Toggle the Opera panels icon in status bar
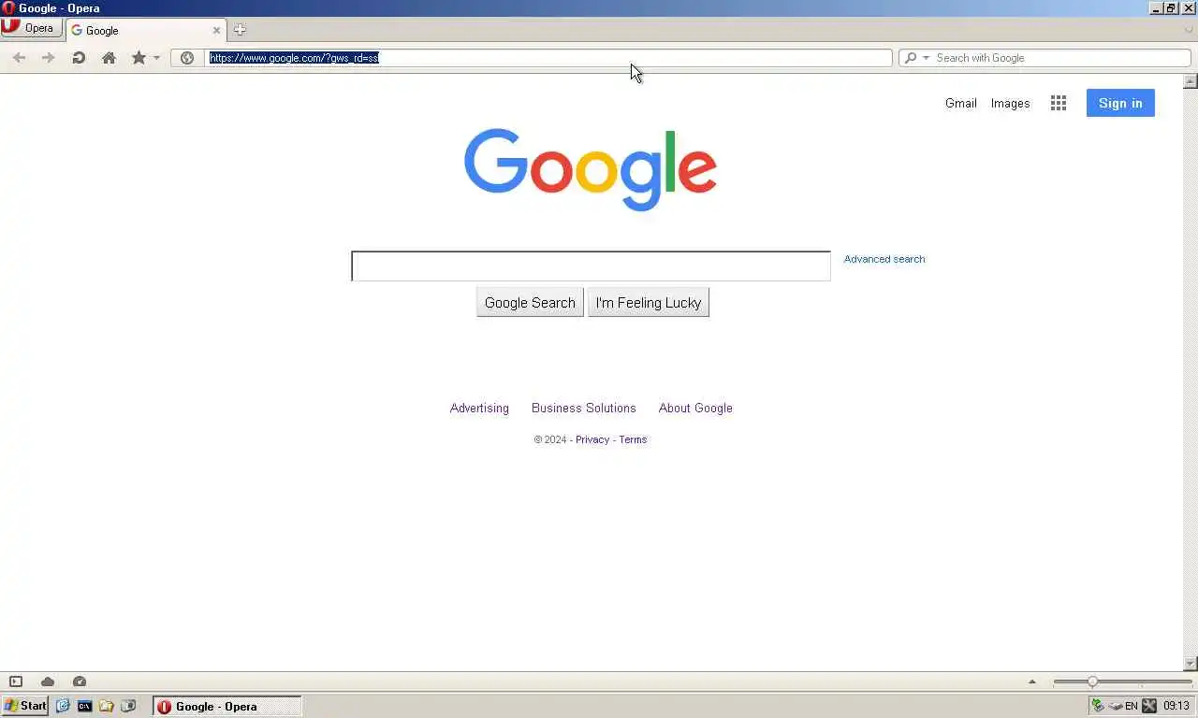 pyautogui.click(x=16, y=682)
